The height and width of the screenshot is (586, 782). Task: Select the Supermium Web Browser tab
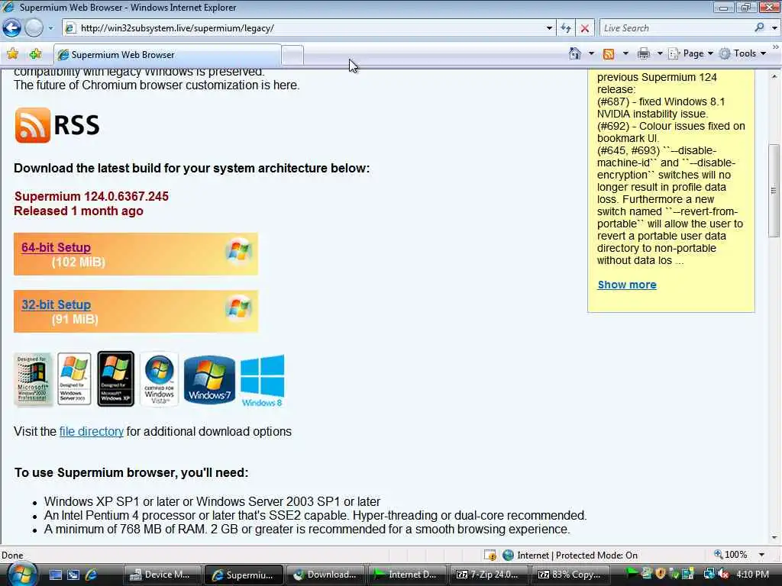(x=167, y=55)
